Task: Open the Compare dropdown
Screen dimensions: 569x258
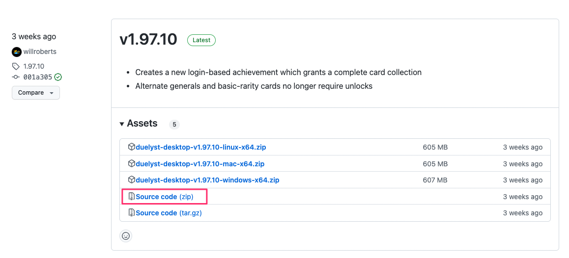Action: [x=36, y=93]
